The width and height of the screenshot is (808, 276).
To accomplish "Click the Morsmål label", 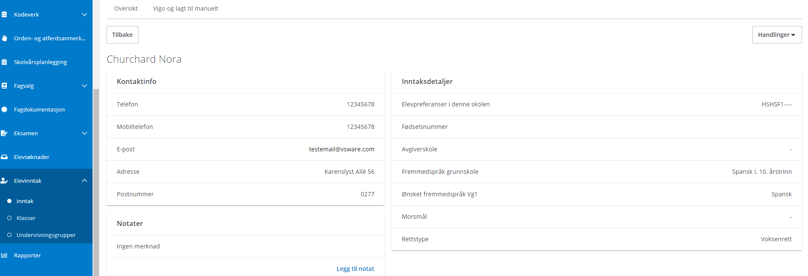I will pos(414,217).
